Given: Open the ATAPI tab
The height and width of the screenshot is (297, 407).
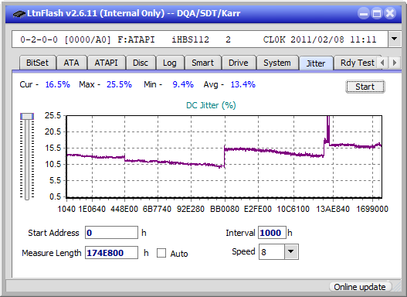Looking at the screenshot, I should click(106, 63).
